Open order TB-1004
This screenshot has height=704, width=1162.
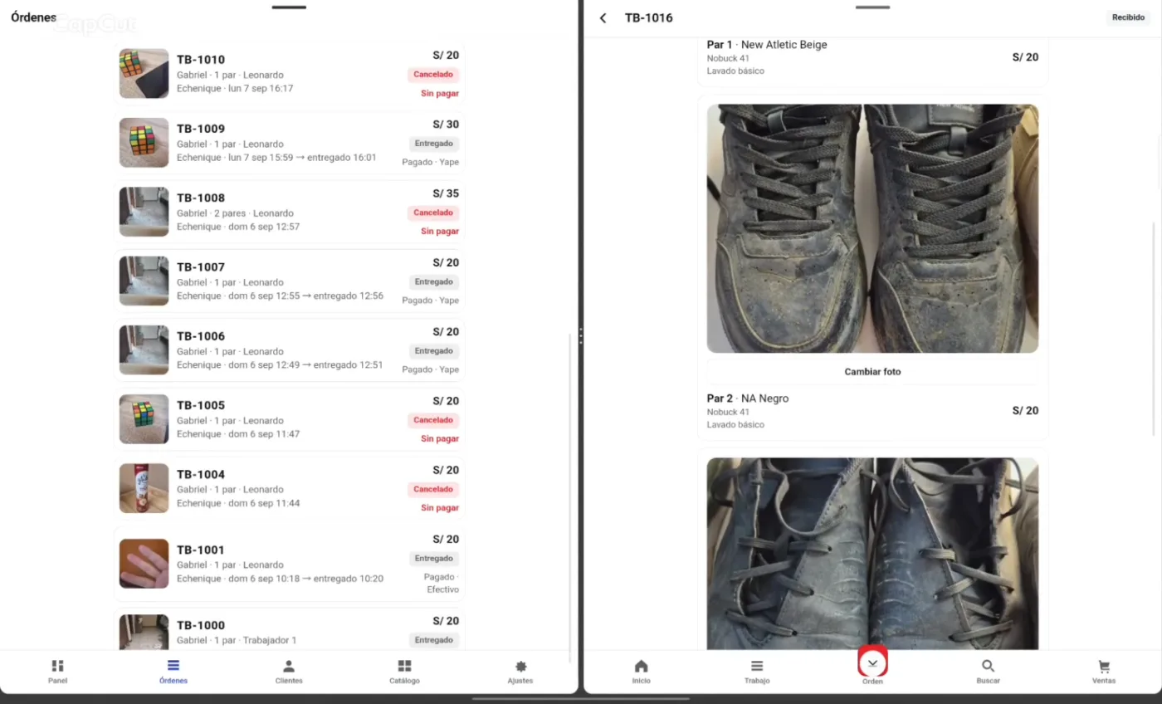(x=289, y=488)
